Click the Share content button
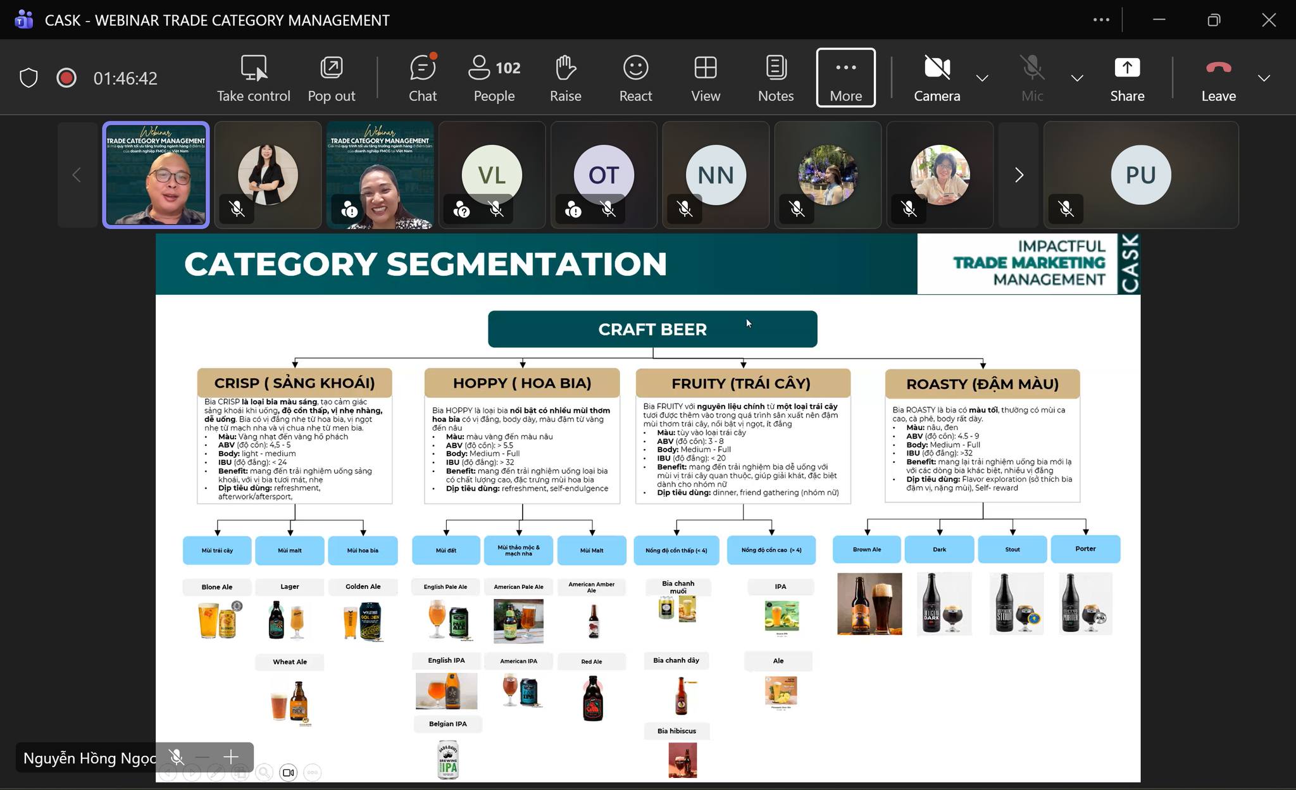 (x=1127, y=78)
